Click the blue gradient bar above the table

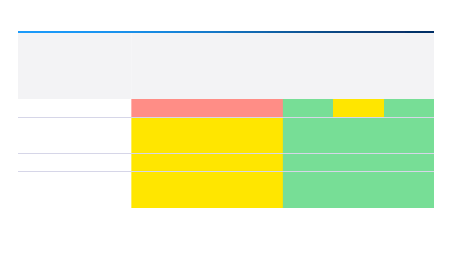coord(226,32)
